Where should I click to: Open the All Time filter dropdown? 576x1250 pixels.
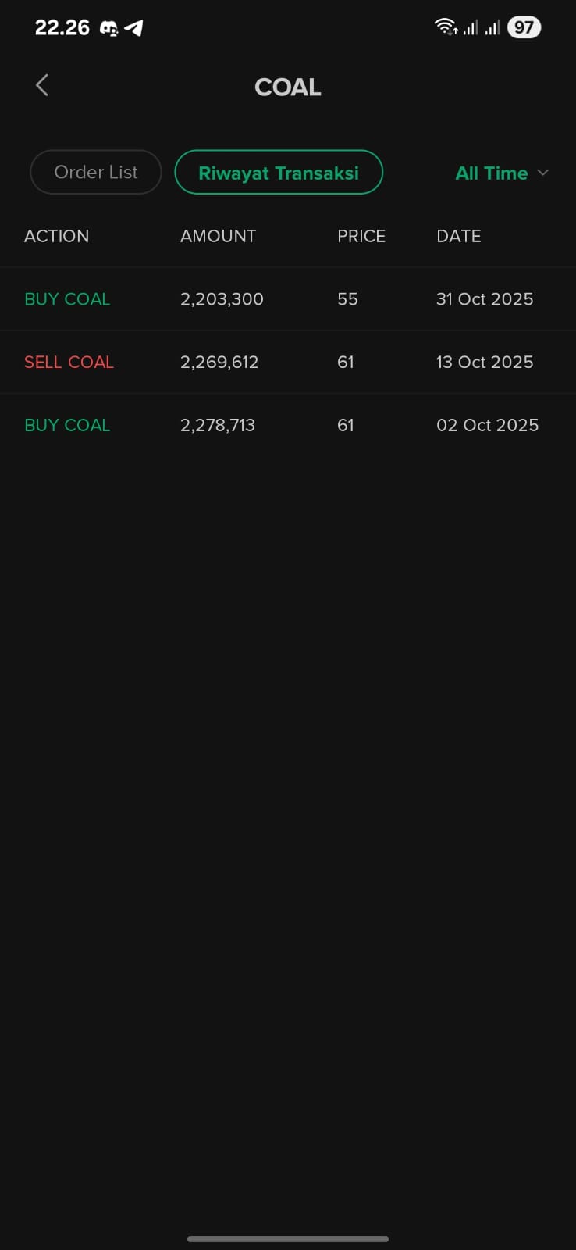492,173
